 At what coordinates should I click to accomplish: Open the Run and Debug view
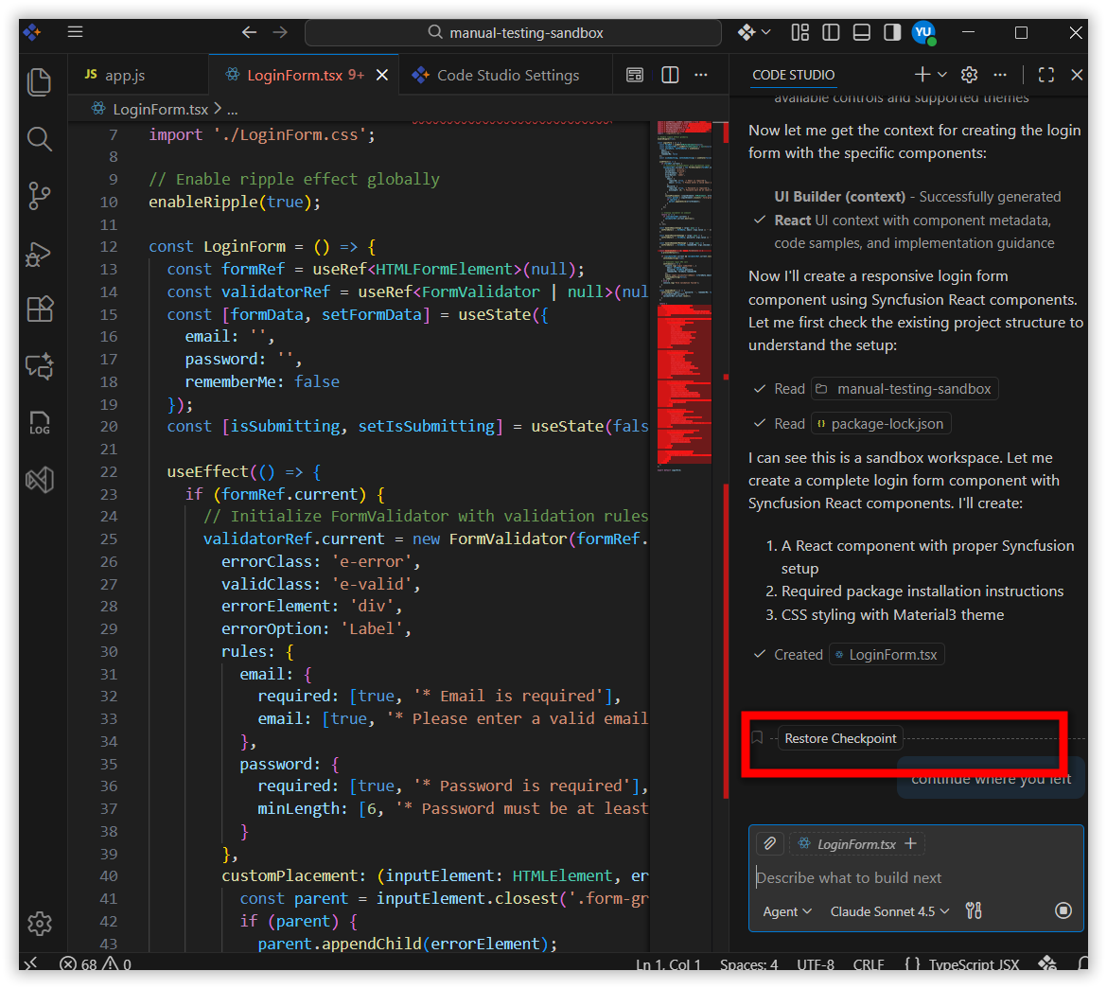click(x=39, y=253)
